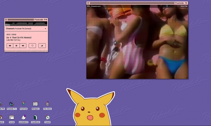Screen dimensions: 211x126
Task: Pause the current Poolside FM track
Action: (x=16, y=46)
